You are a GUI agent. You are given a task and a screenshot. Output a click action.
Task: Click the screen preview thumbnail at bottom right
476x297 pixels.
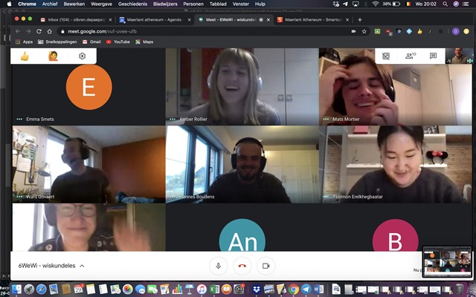coord(447,261)
